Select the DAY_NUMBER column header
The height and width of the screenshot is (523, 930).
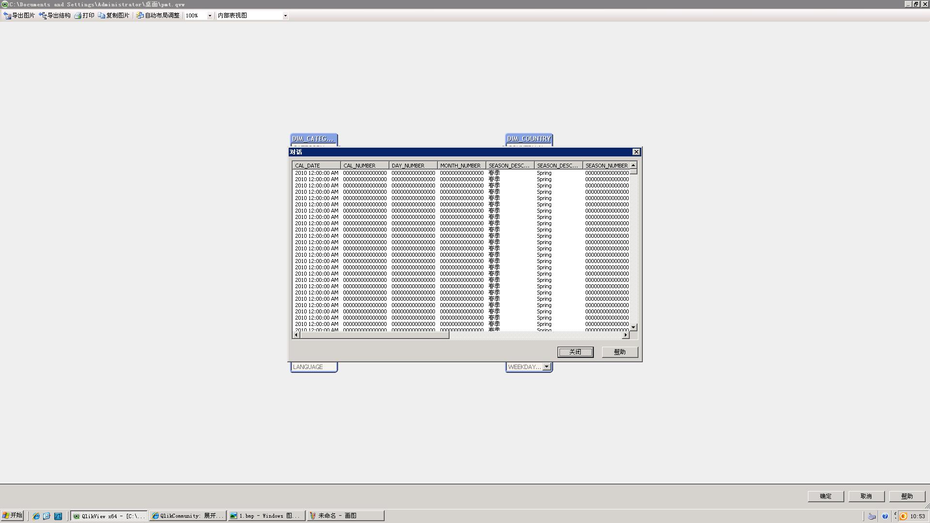(413, 166)
